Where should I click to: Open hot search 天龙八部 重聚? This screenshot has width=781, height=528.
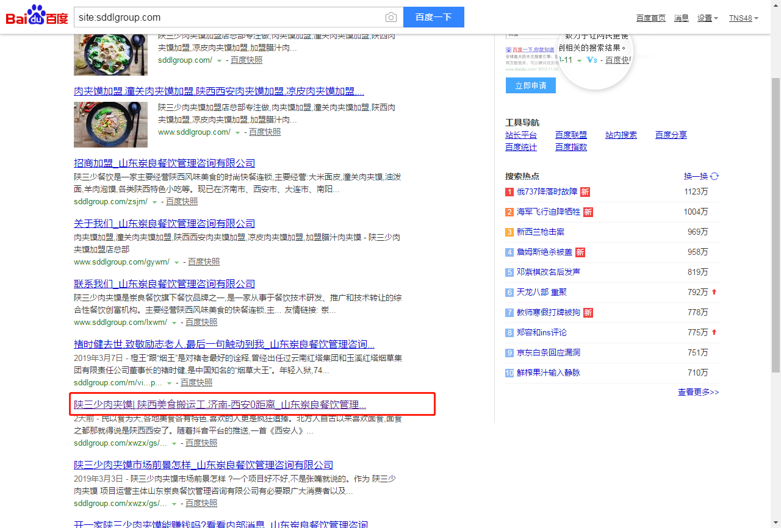click(542, 292)
